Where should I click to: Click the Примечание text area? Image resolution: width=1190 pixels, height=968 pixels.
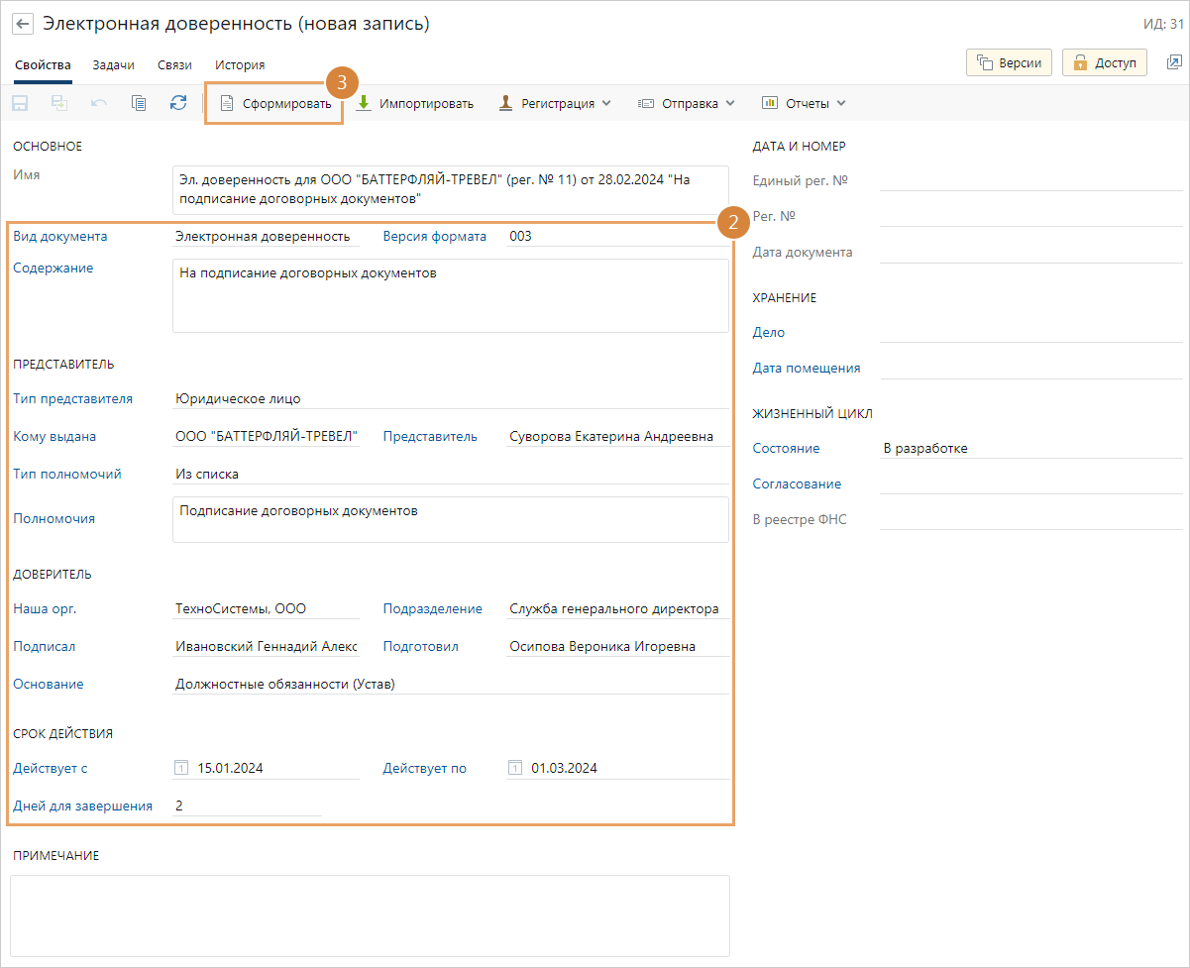[x=370, y=914]
